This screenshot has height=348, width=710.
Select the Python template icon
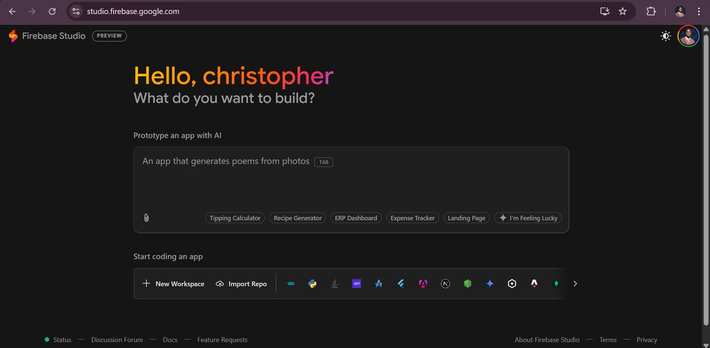(312, 283)
